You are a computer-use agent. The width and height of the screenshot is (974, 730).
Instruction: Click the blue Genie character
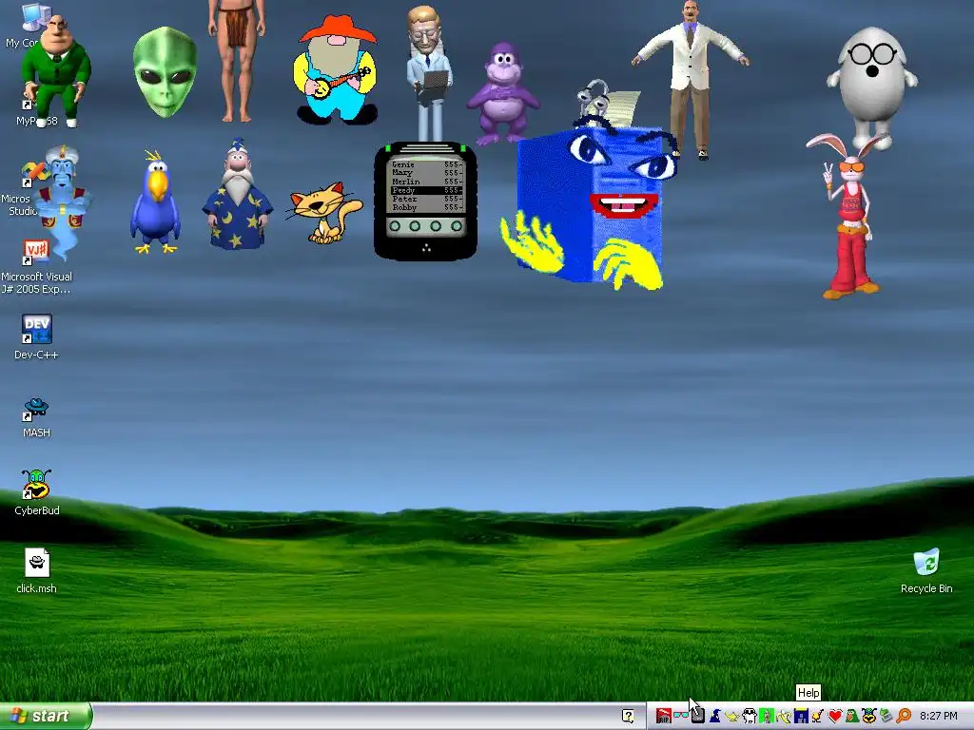tap(64, 202)
